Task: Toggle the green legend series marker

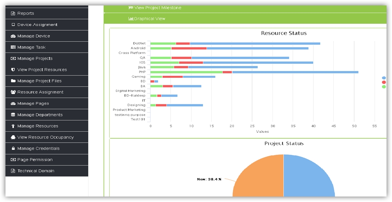Action: point(384,87)
